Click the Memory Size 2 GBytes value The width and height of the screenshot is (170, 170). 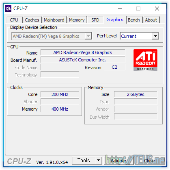click(x=136, y=94)
